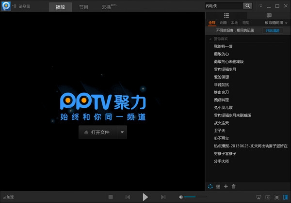The width and height of the screenshot is (291, 203).
Task: Toggle the playlist sidebar panel
Action: point(286,197)
